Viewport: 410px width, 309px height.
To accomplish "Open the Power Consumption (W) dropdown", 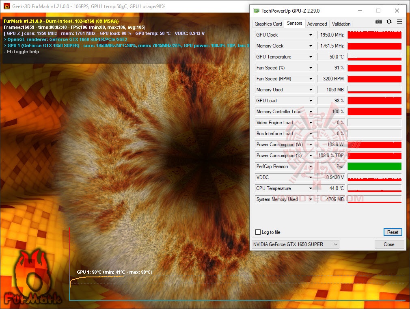I will point(311,145).
